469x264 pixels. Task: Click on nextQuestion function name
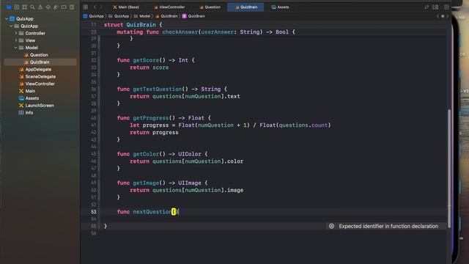point(152,212)
